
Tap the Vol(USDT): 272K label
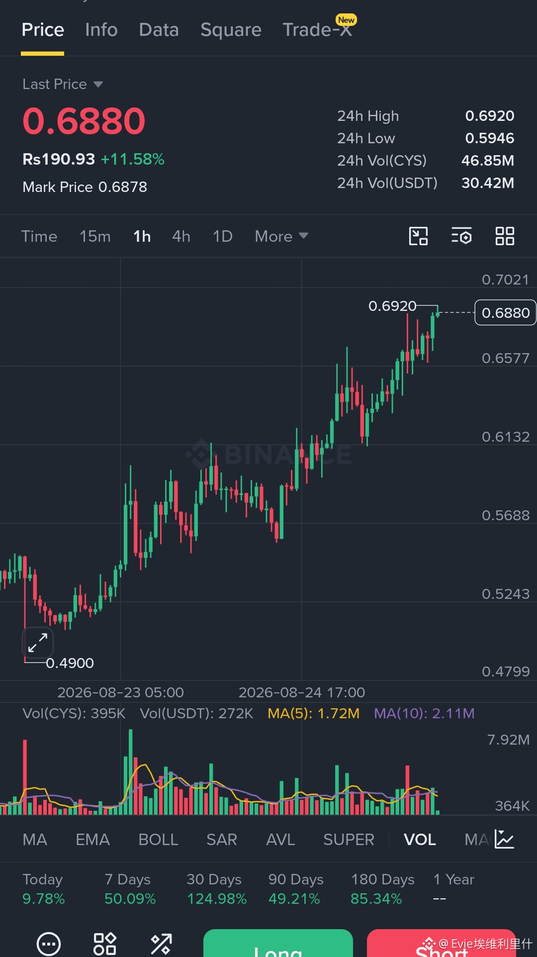(196, 713)
